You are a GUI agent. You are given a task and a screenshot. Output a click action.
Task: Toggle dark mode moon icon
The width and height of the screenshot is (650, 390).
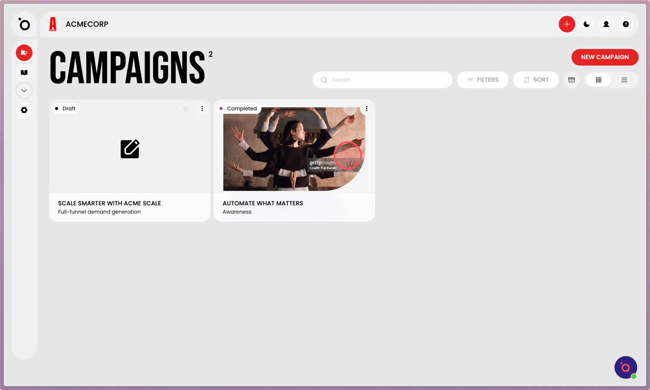[x=586, y=24]
